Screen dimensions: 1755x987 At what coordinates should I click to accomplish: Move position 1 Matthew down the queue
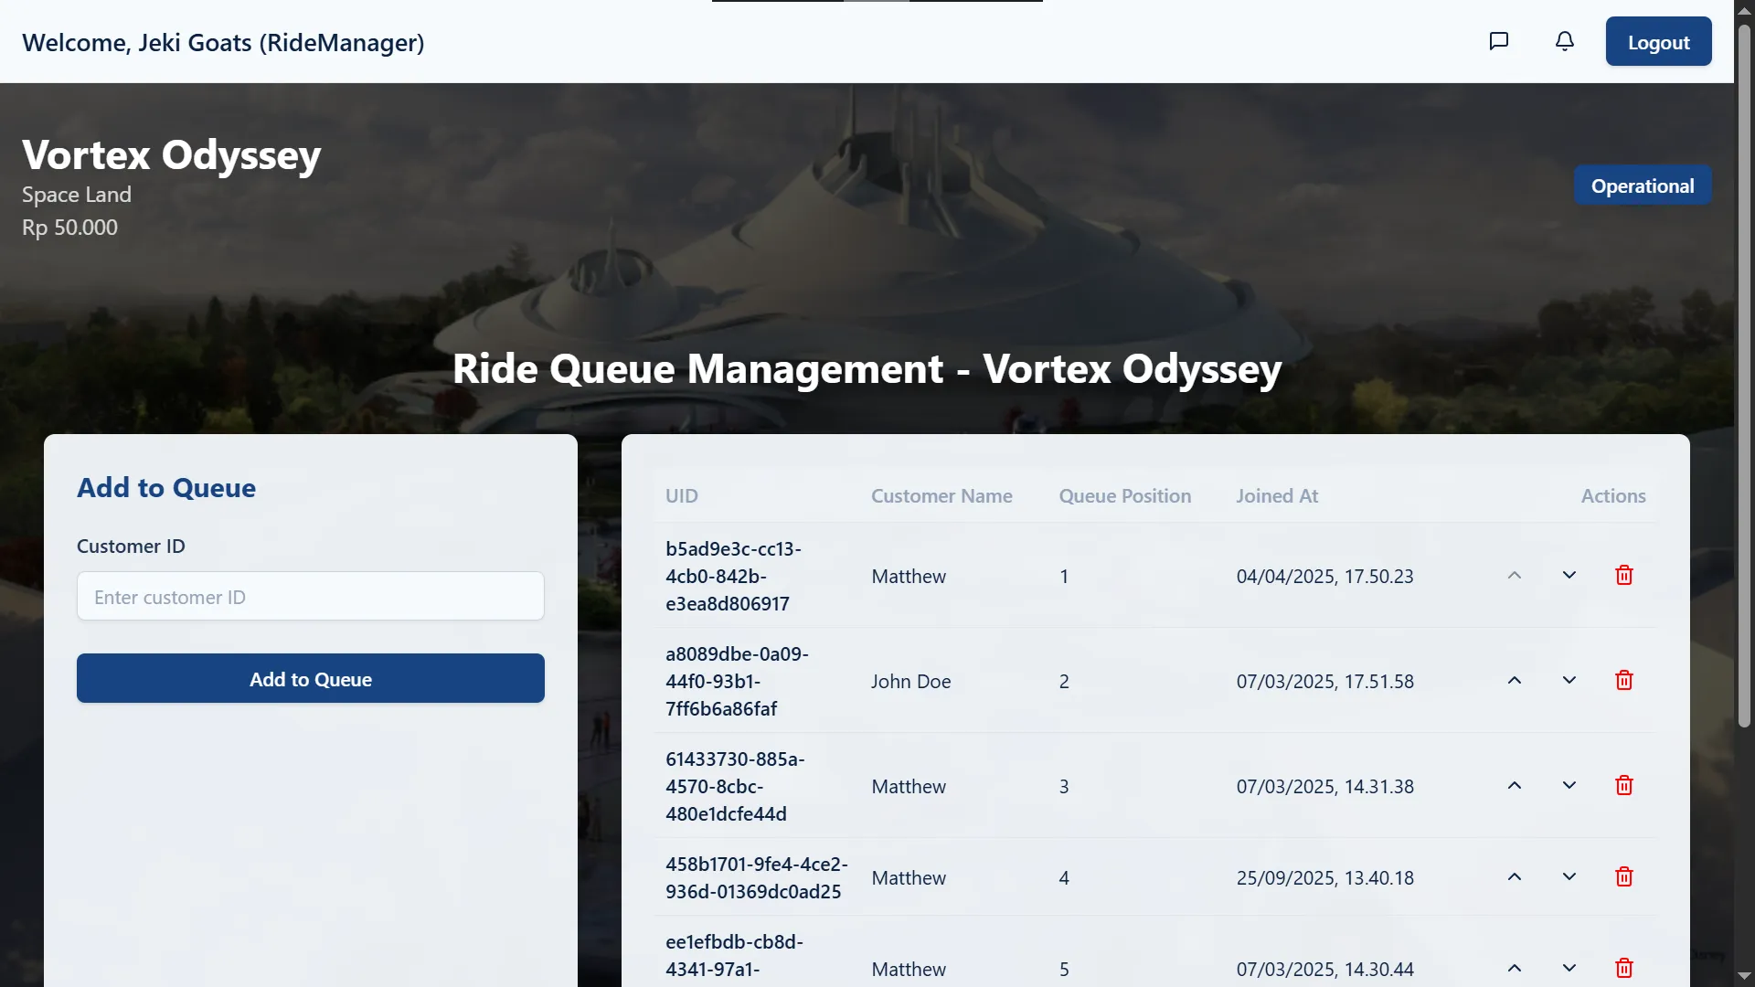pyautogui.click(x=1569, y=576)
